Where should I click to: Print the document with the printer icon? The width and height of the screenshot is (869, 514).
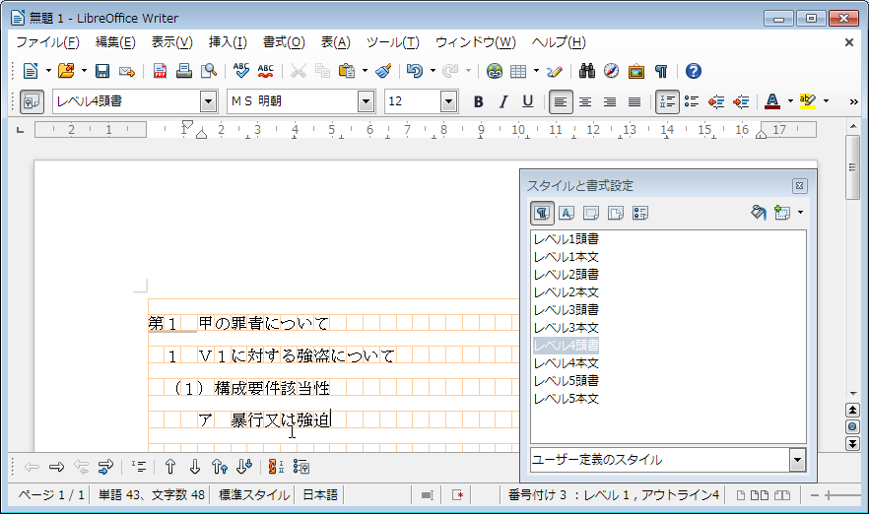[x=184, y=71]
